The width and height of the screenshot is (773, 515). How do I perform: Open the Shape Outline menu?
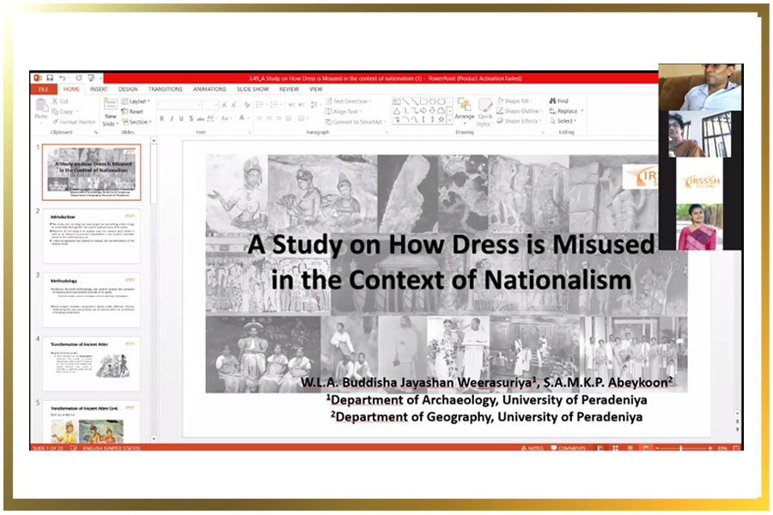[519, 111]
